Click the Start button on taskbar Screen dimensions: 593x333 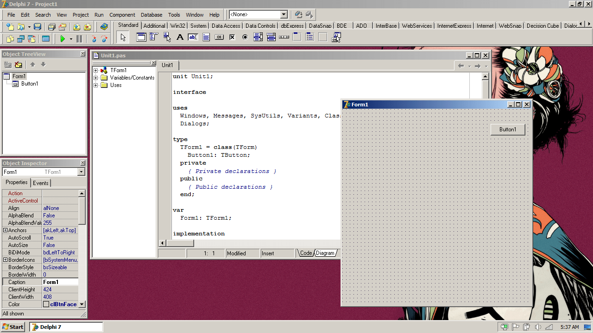tap(13, 327)
